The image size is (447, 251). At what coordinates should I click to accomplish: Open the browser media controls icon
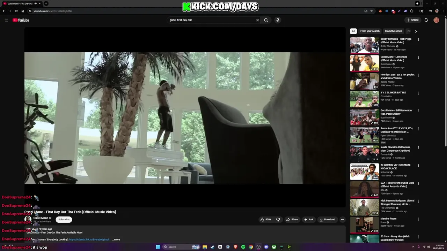click(431, 11)
